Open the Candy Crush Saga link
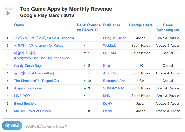This screenshot has width=185, height=132. (28, 65)
